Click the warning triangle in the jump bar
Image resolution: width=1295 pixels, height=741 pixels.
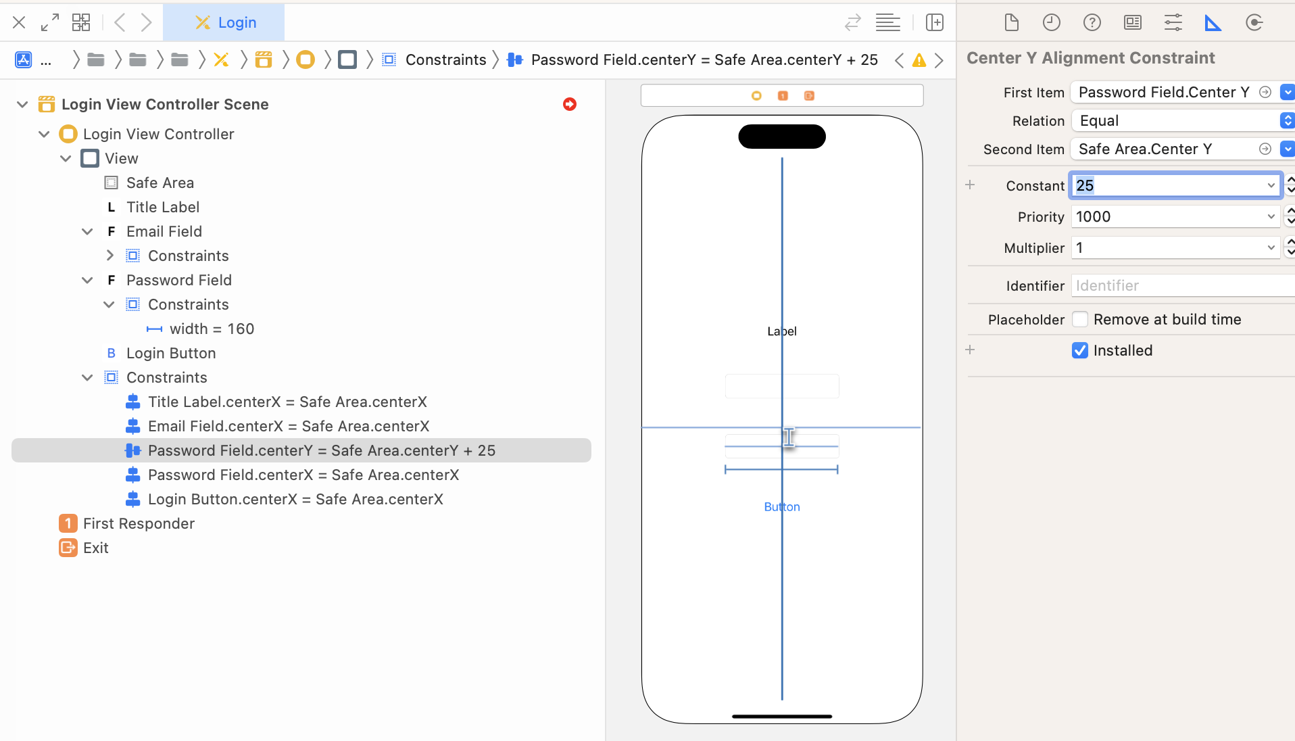point(919,60)
